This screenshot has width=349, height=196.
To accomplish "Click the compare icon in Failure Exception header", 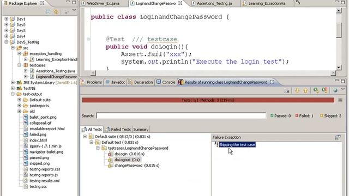I will pyautogui.click(x=338, y=138).
